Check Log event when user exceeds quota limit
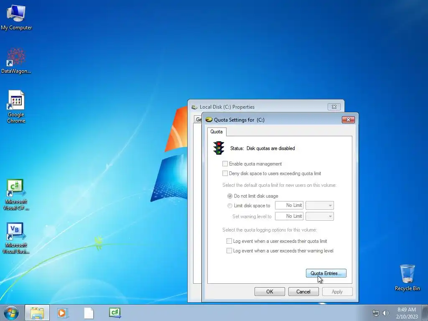 point(229,241)
